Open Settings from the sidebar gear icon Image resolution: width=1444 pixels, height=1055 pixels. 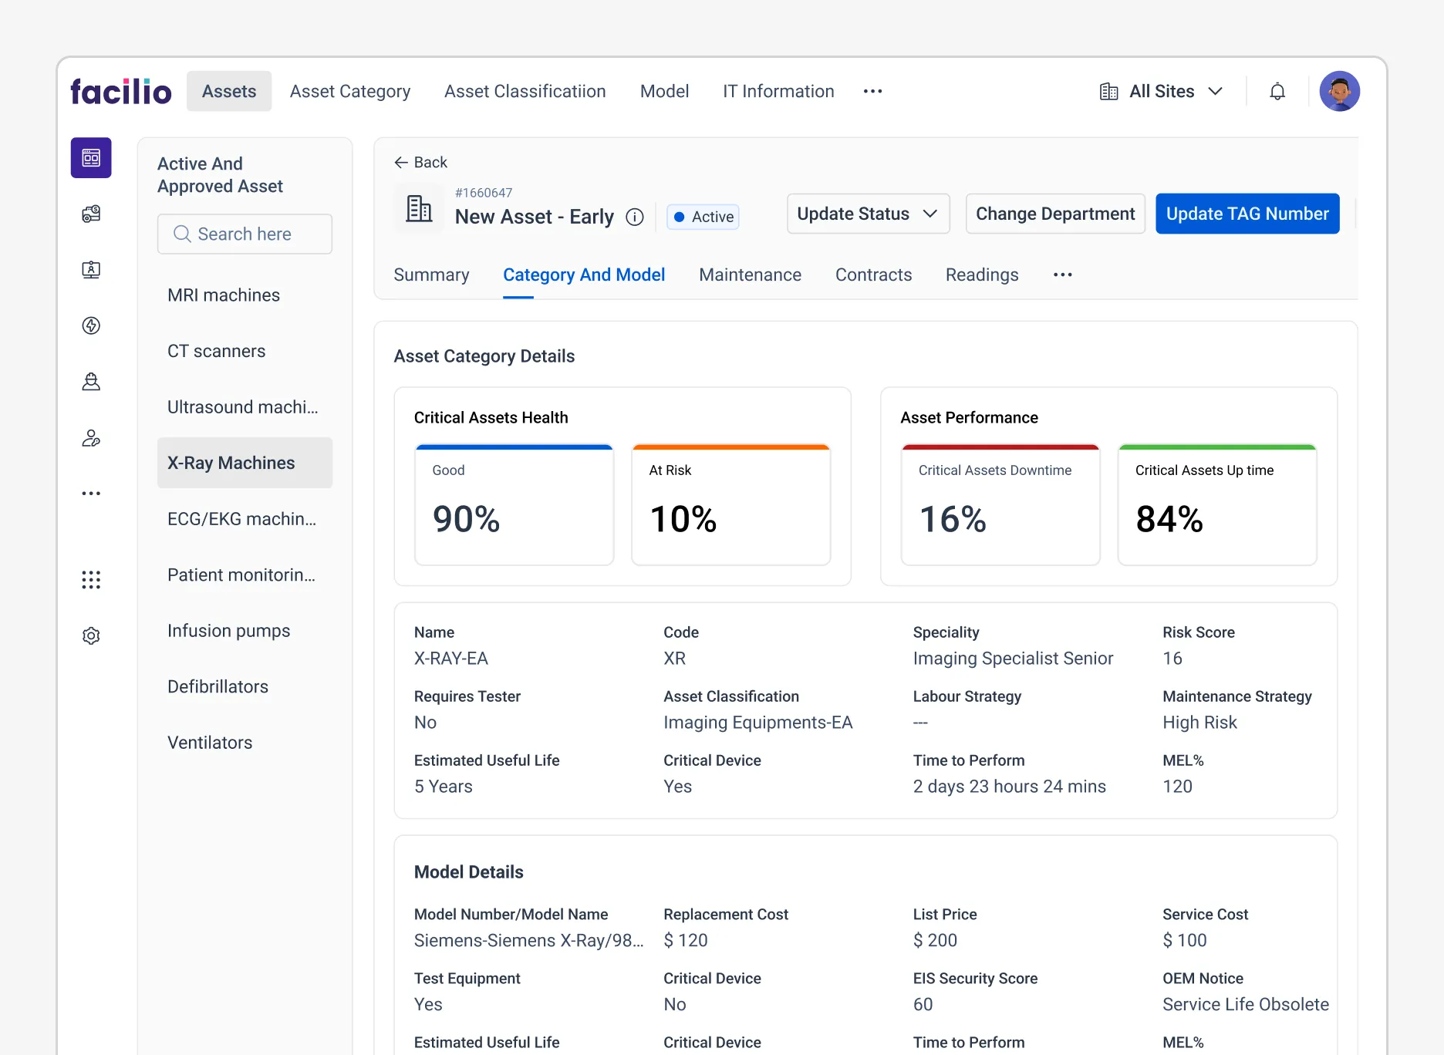point(91,635)
